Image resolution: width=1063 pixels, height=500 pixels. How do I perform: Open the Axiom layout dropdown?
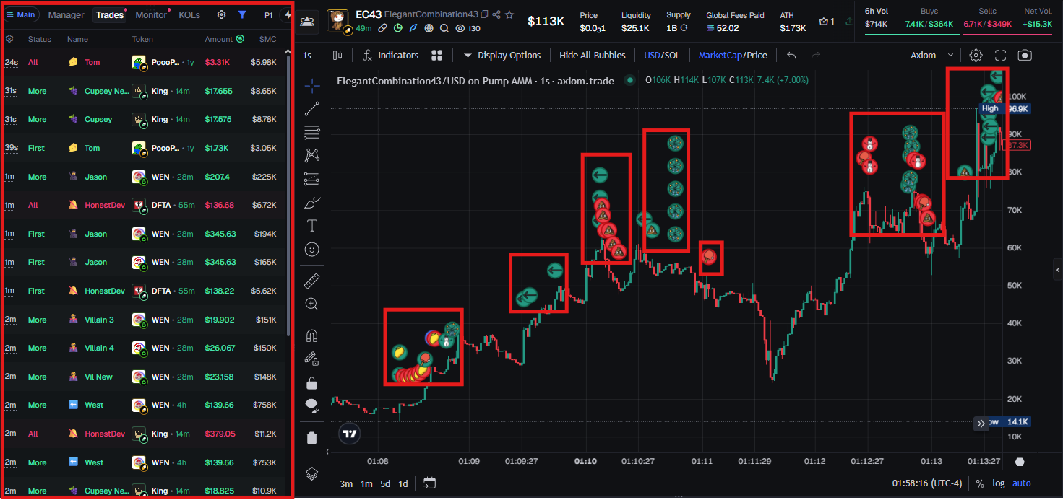pyautogui.click(x=932, y=55)
